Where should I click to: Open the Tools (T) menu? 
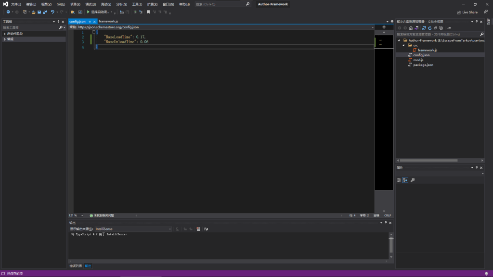[137, 4]
